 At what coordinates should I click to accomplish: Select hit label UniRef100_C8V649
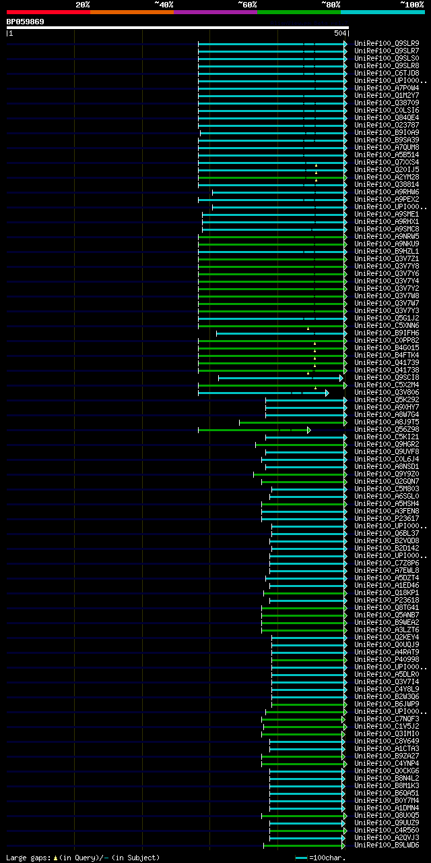click(x=387, y=741)
